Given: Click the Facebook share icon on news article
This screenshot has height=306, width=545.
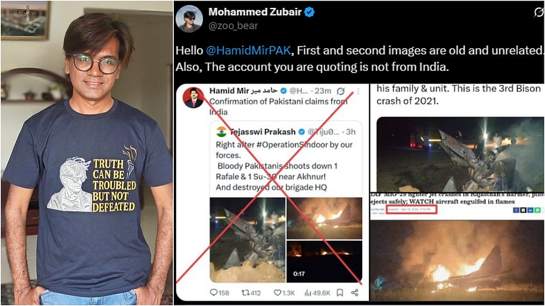Looking at the screenshot, I should pos(515,210).
